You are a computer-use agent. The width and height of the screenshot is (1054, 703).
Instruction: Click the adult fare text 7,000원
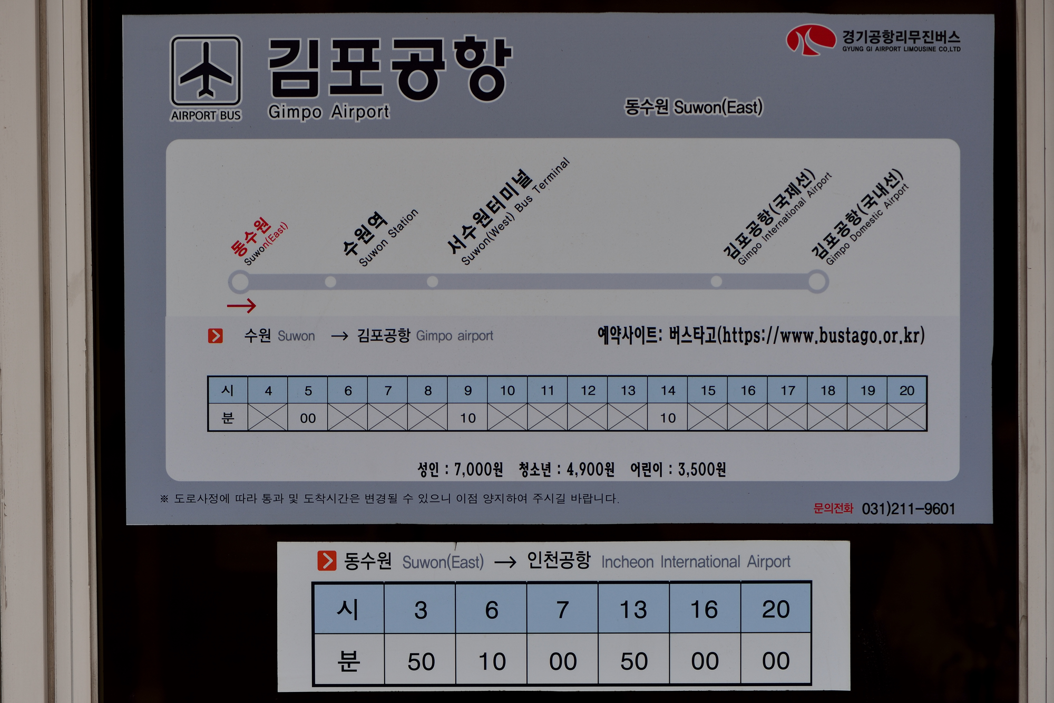pyautogui.click(x=478, y=469)
